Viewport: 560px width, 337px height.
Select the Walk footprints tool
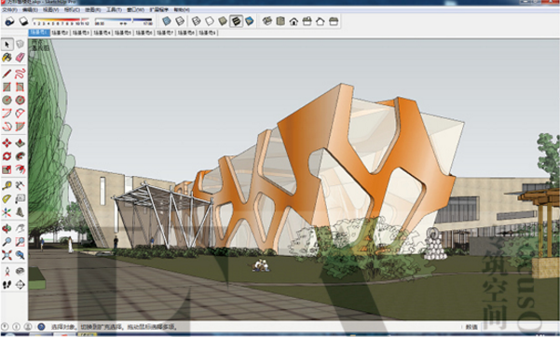[7, 285]
